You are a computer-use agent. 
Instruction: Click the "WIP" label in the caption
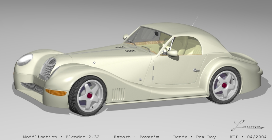point(234,137)
